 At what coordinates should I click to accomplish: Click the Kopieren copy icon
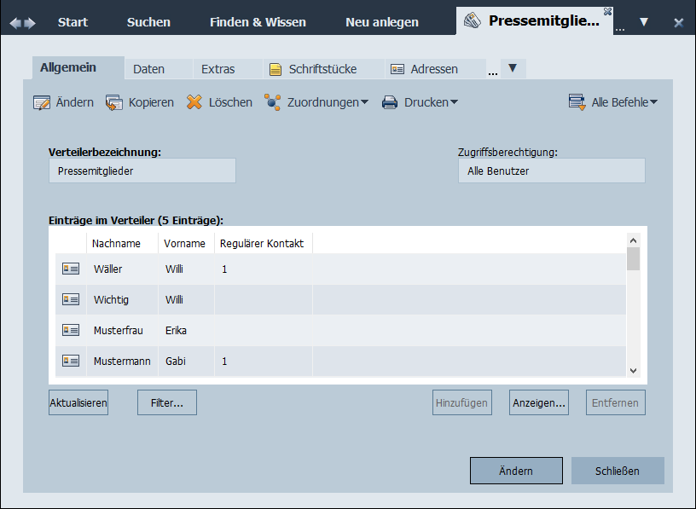point(114,102)
